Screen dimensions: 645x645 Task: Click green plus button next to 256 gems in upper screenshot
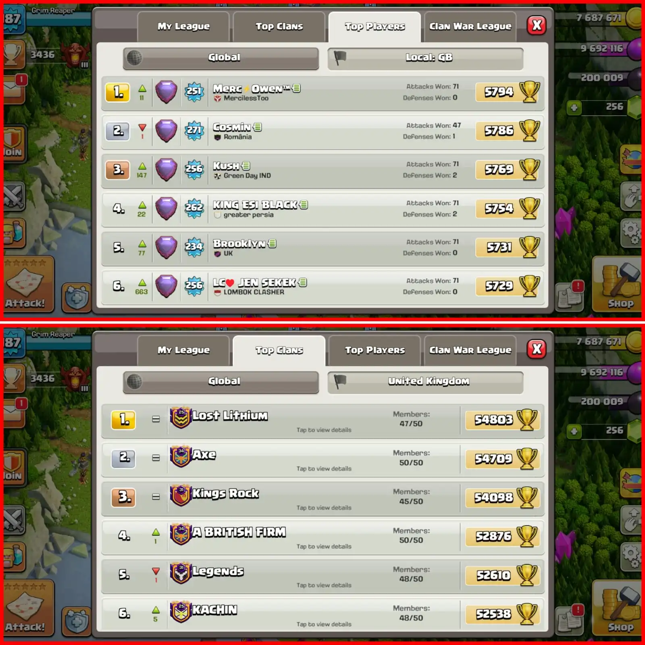coord(574,107)
